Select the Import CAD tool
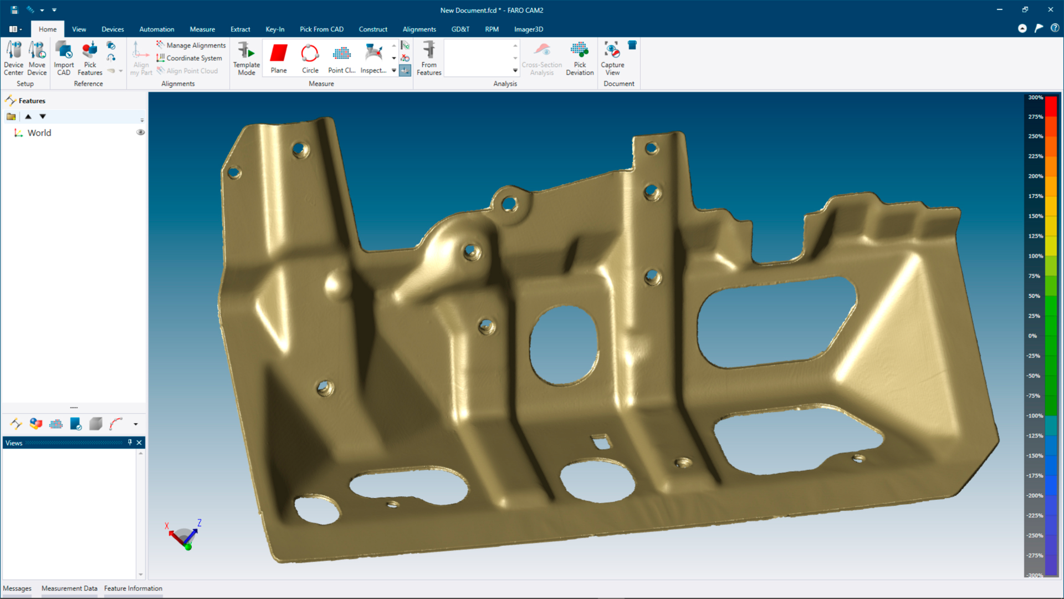This screenshot has height=599, width=1064. point(64,58)
